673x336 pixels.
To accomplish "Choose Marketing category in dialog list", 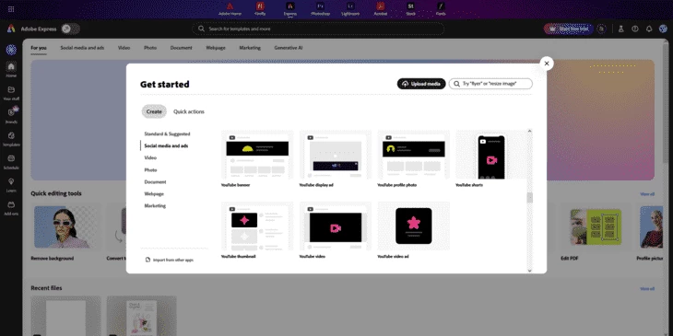I will point(155,205).
